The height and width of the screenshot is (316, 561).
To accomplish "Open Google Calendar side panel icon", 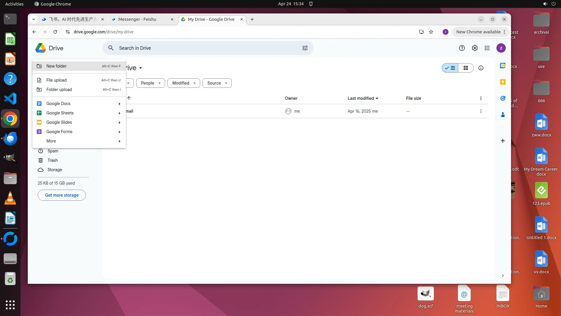I will [503, 66].
